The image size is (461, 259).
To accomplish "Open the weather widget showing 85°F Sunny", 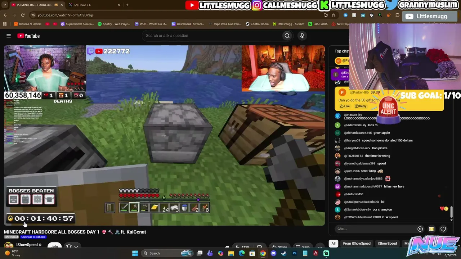I will pos(13,253).
